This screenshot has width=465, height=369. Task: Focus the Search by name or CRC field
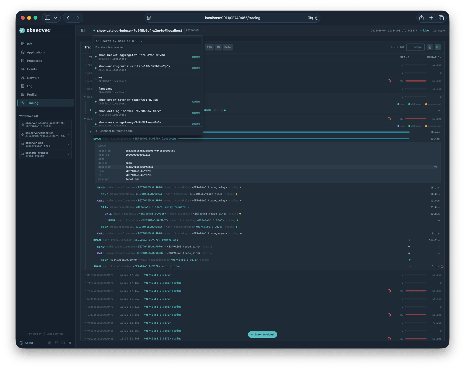pyautogui.click(x=147, y=41)
